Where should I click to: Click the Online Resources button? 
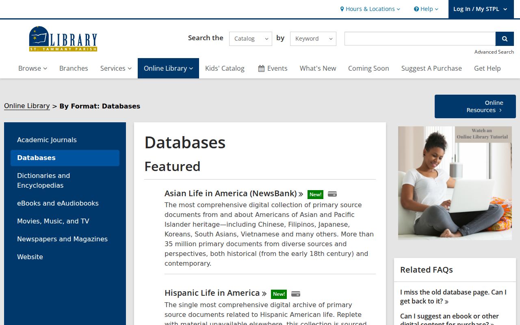[475, 106]
